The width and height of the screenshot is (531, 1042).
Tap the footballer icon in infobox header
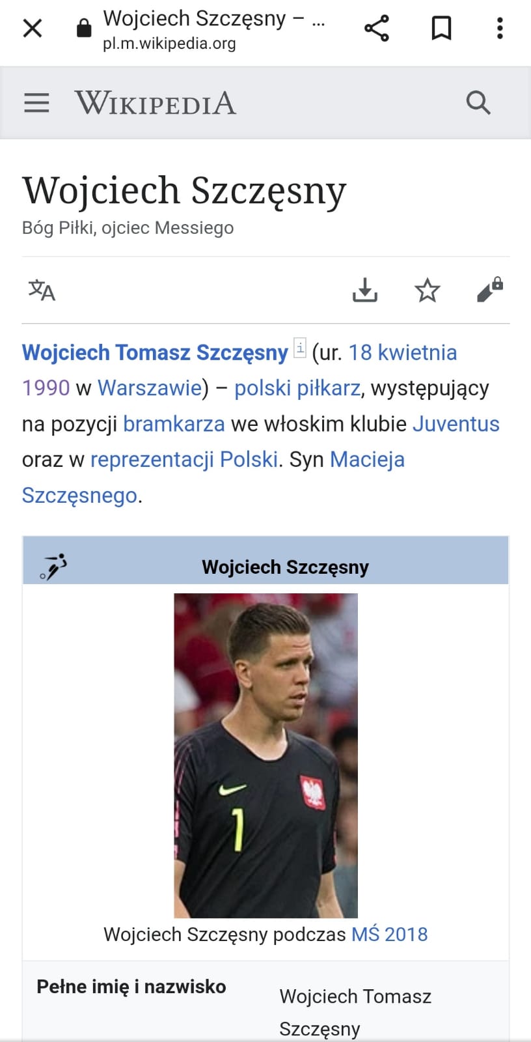click(53, 566)
